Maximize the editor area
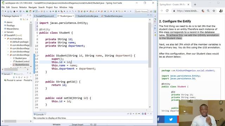 click(151, 15)
